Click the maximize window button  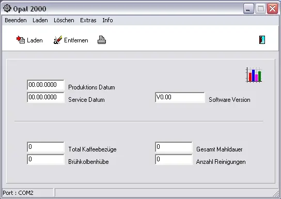pyautogui.click(x=260, y=8)
